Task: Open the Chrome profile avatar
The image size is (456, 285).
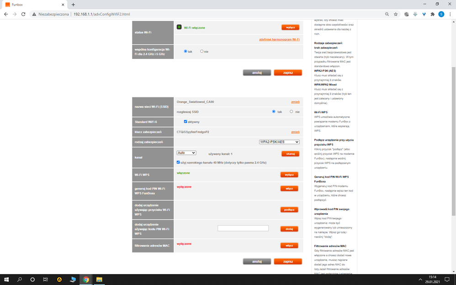Action: click(x=441, y=14)
